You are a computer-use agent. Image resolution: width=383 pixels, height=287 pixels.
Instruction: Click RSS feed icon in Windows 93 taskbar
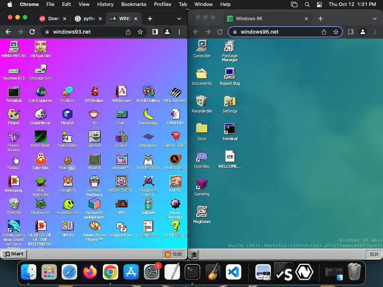click(168, 254)
